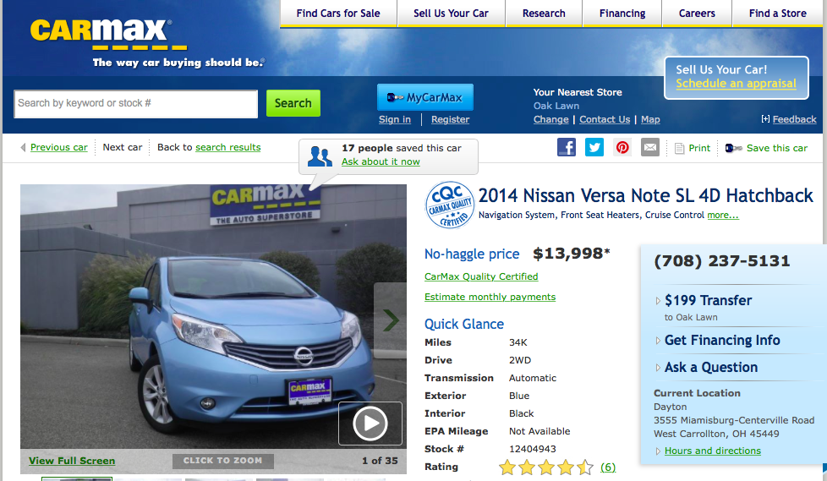Play the vehicle video
The width and height of the screenshot is (827, 481).
(x=370, y=424)
